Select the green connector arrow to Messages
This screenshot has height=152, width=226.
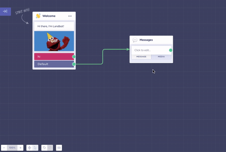click(102, 57)
